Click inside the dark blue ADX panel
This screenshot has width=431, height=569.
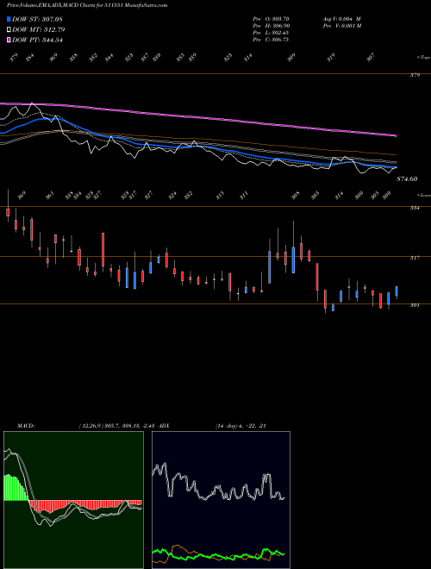[x=221, y=500]
